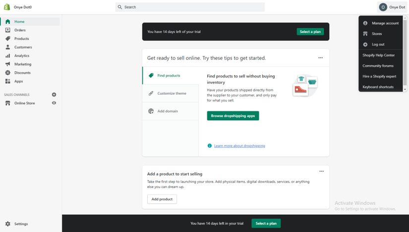Open Keyboard shortcuts

pos(378,87)
